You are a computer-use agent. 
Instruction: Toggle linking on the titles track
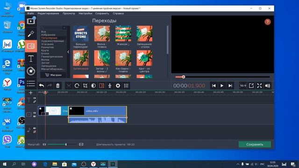pyautogui.click(x=35, y=102)
